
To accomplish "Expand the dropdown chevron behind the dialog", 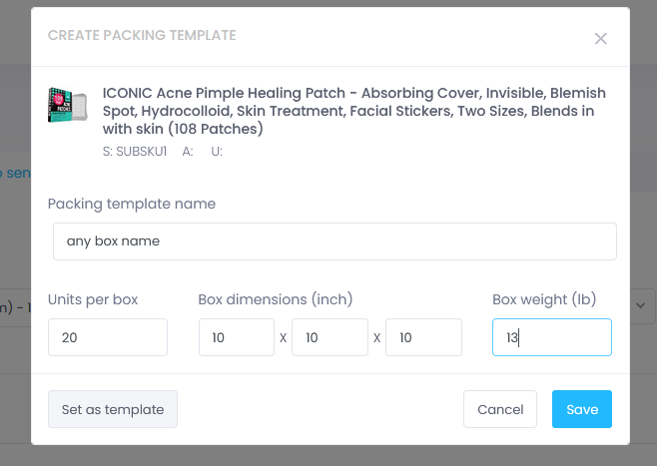I will point(640,305).
